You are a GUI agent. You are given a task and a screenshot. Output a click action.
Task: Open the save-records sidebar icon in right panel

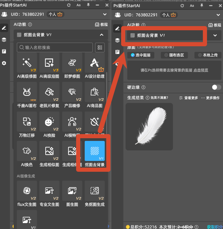pos(117,52)
